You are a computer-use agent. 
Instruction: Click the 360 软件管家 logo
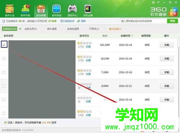[164, 12]
